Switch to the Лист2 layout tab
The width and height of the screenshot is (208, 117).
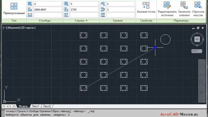pos(47,106)
